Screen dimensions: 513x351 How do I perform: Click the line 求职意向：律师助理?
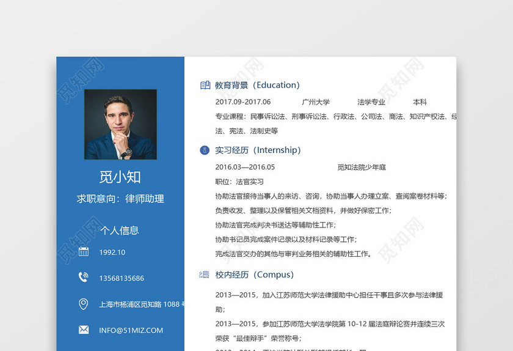(x=120, y=199)
